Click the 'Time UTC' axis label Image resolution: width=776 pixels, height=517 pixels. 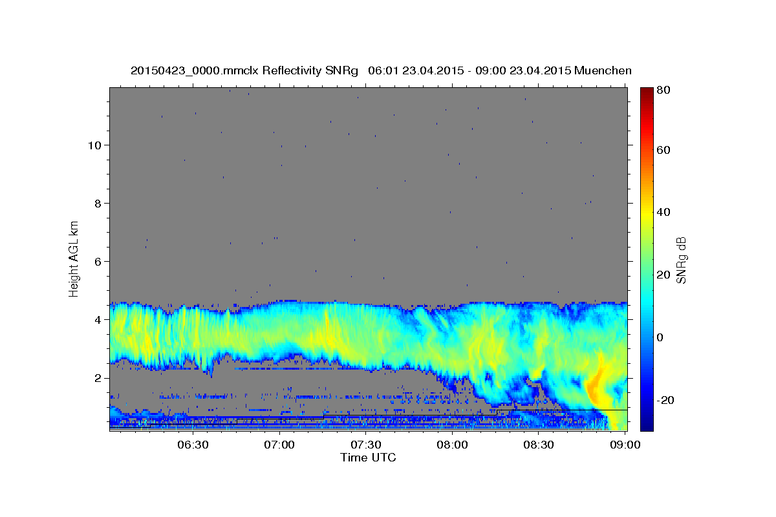[x=368, y=458]
